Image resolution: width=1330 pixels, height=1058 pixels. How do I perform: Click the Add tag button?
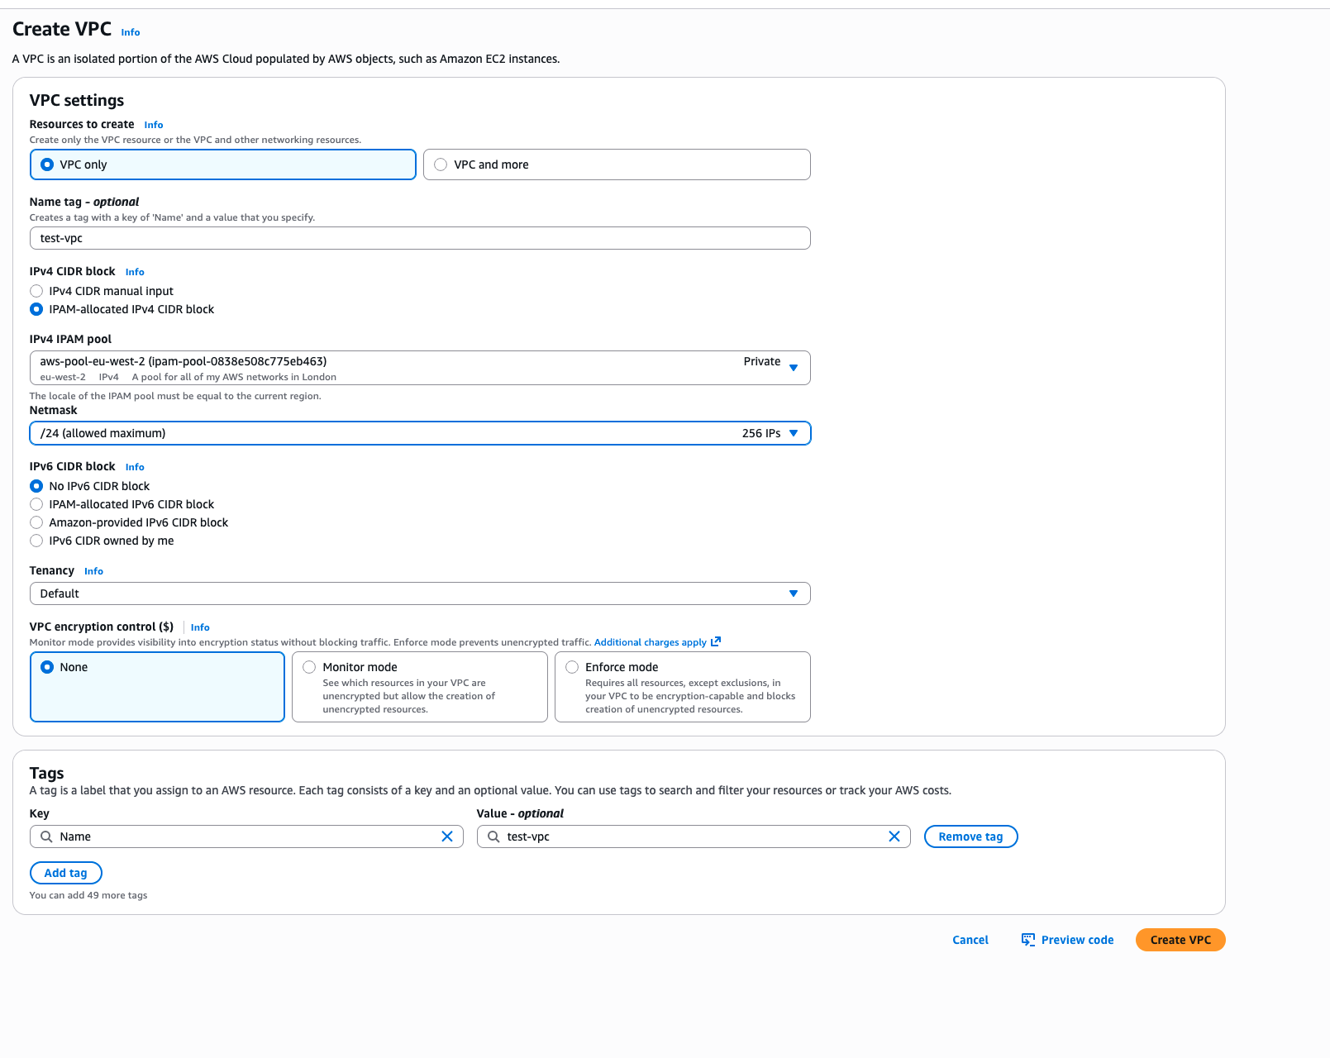pos(66,873)
